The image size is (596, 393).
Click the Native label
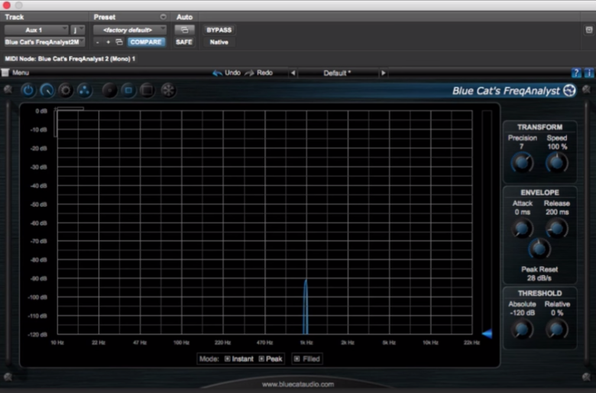[x=219, y=42]
